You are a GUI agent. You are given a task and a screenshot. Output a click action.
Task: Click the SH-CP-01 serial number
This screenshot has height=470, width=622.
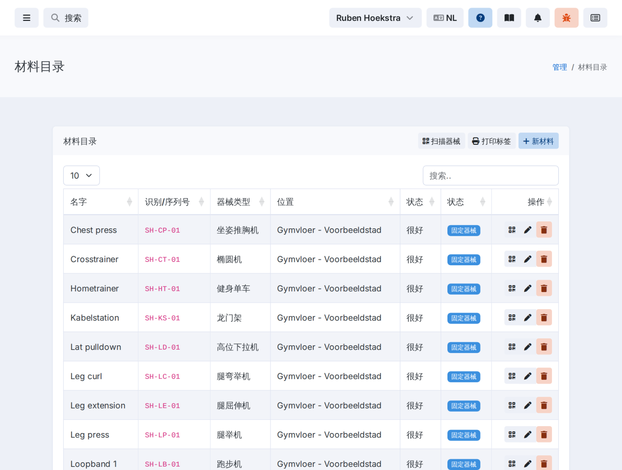click(x=162, y=230)
